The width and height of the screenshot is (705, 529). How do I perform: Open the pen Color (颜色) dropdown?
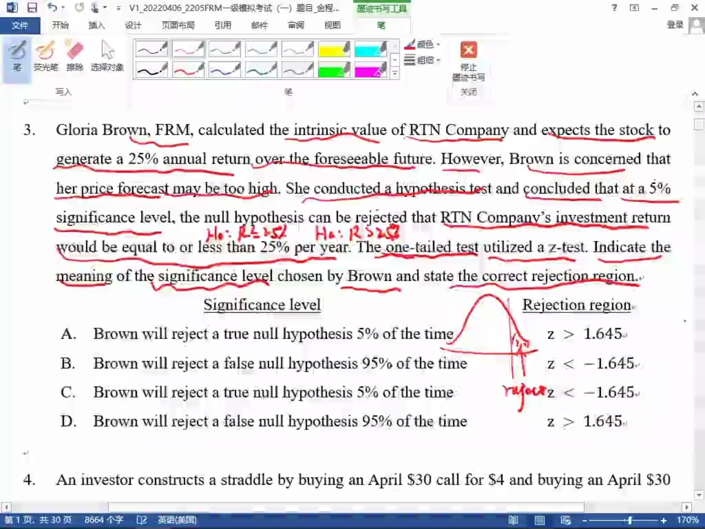pos(423,45)
